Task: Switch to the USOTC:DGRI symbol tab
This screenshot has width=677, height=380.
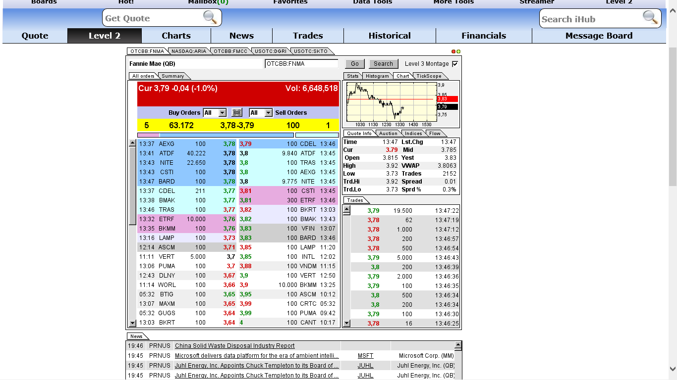Action: point(271,51)
